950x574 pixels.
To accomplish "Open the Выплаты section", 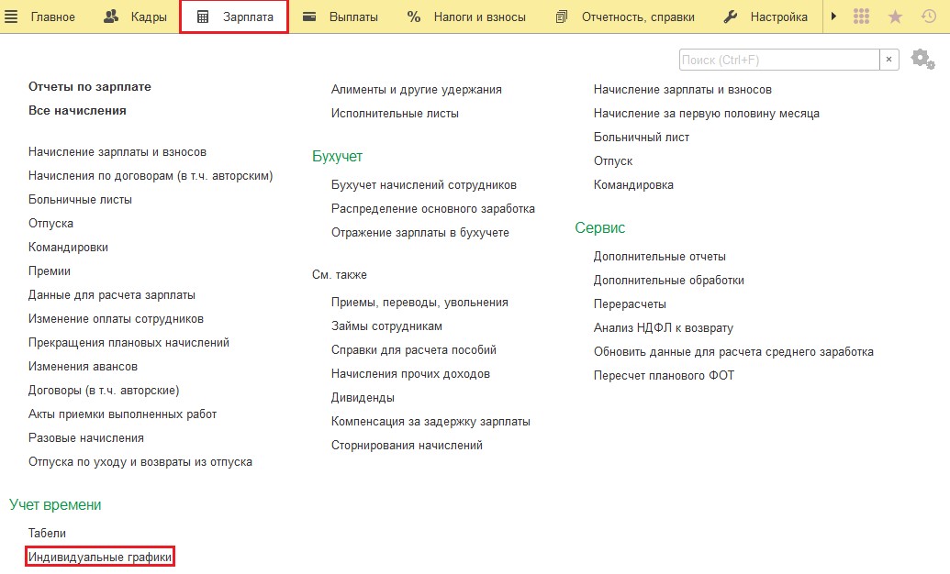I will [341, 17].
